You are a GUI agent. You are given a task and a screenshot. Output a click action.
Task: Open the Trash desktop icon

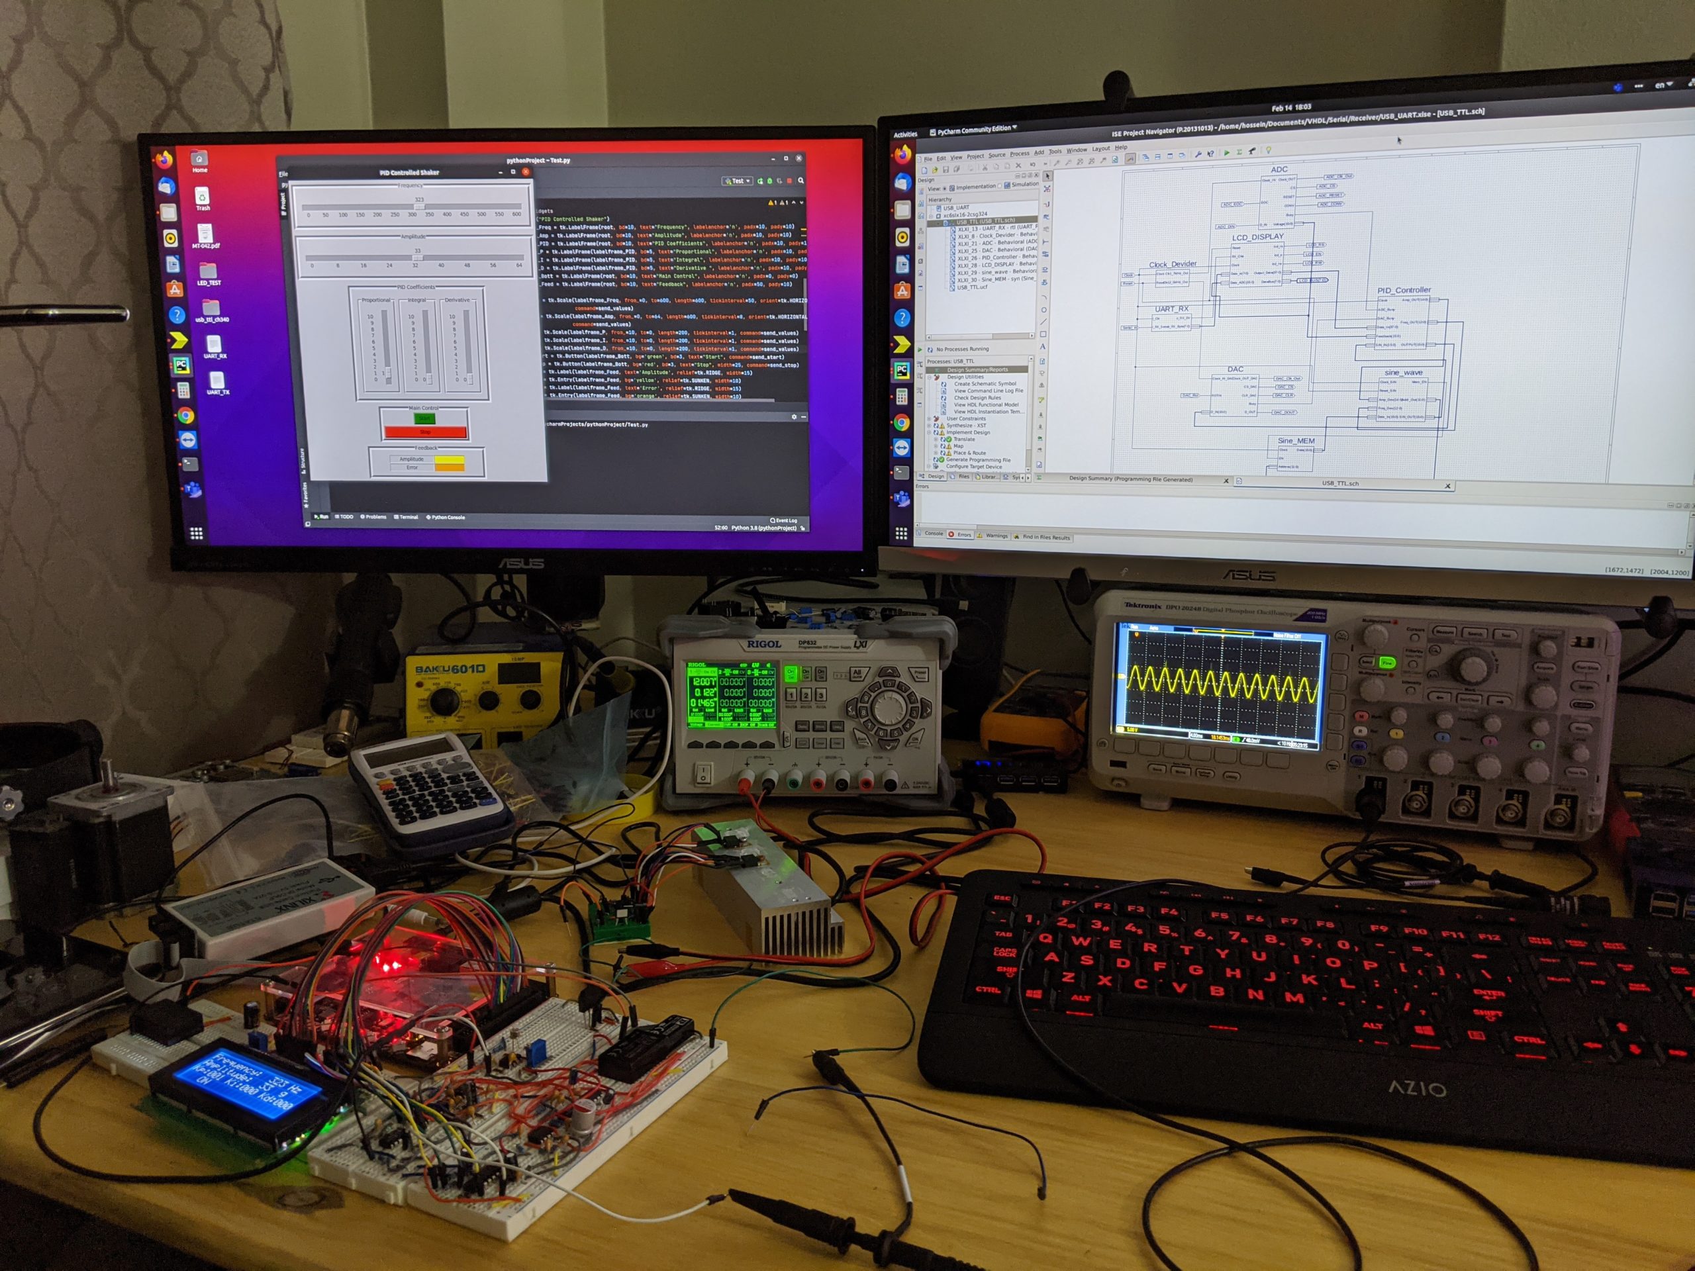coord(203,199)
